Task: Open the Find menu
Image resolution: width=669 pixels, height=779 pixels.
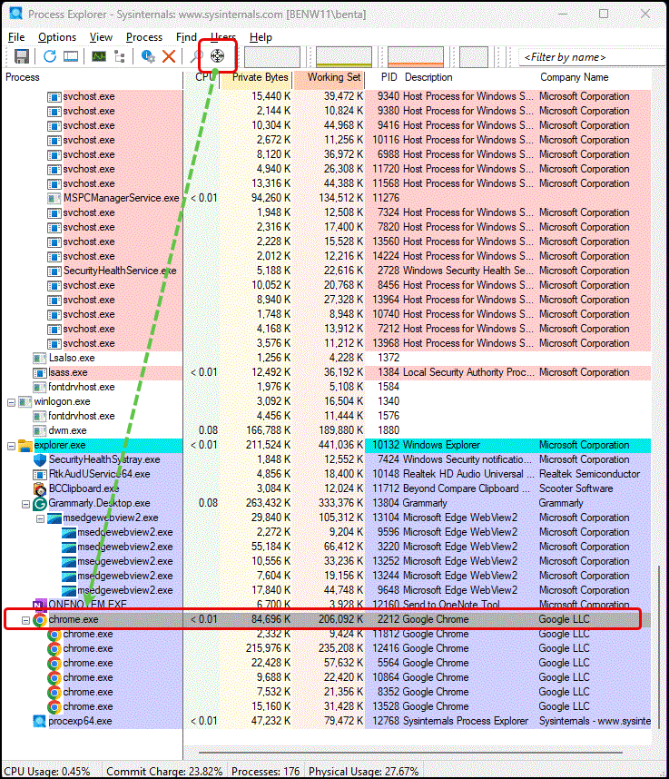Action: (x=186, y=37)
